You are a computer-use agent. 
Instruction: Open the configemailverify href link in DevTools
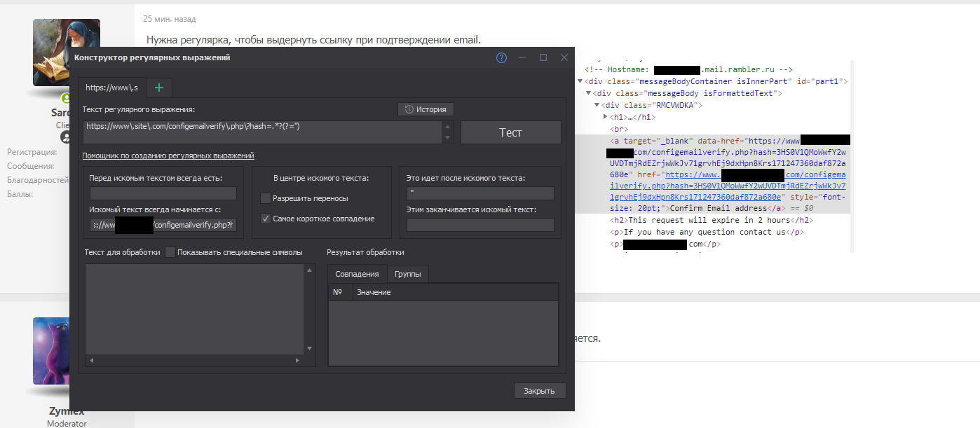[x=728, y=186]
